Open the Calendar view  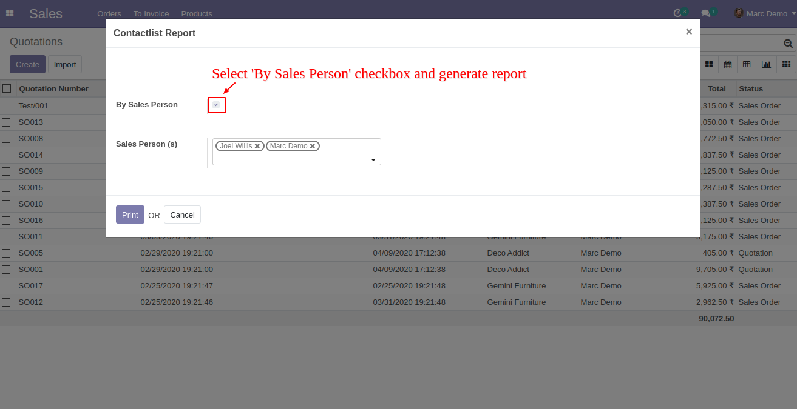[728, 64]
